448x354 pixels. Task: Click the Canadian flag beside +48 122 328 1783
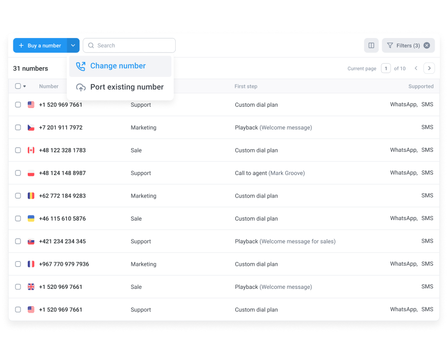coord(31,150)
